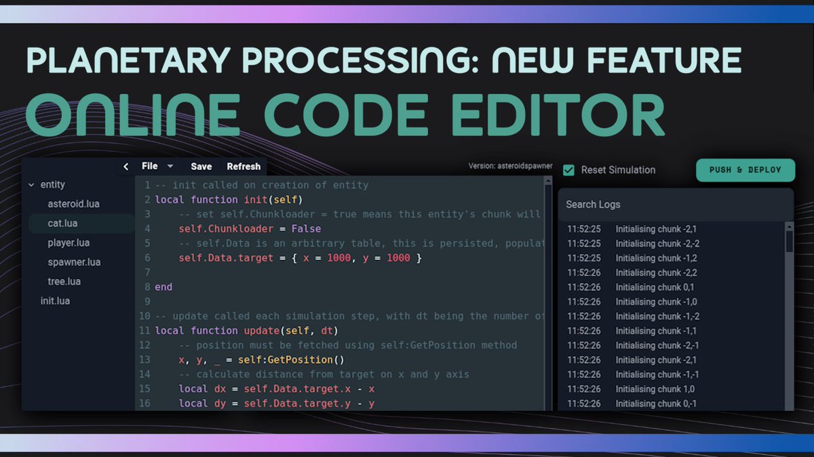Open spawner.lua in the file tree
Viewport: 814px width, 457px height.
point(74,262)
